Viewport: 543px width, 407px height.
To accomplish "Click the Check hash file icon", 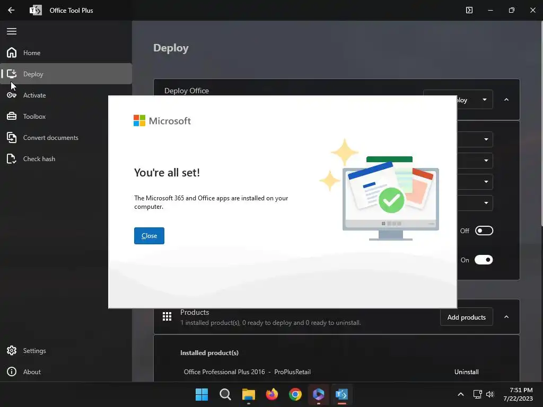I will (x=12, y=159).
